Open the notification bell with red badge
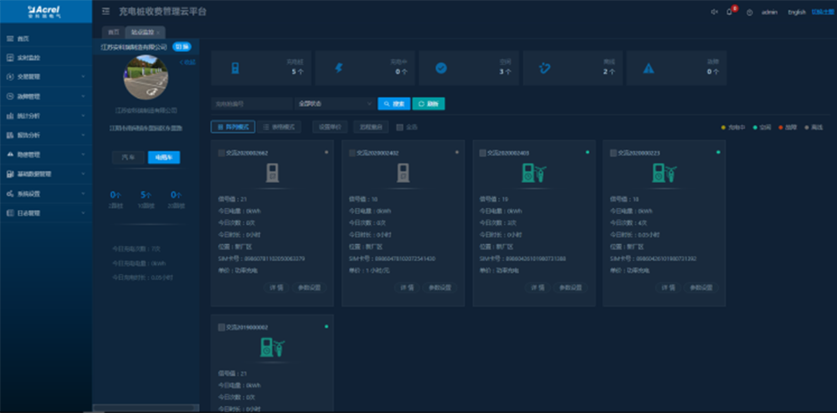Viewport: 837px width, 413px height. 730,12
